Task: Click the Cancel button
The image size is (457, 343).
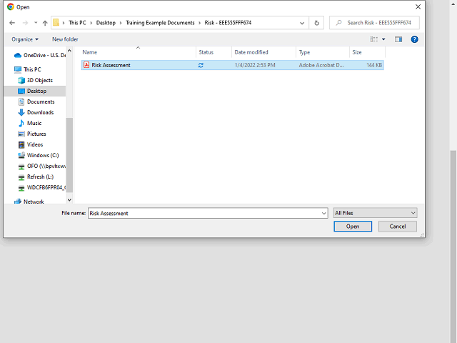Action: pos(398,227)
